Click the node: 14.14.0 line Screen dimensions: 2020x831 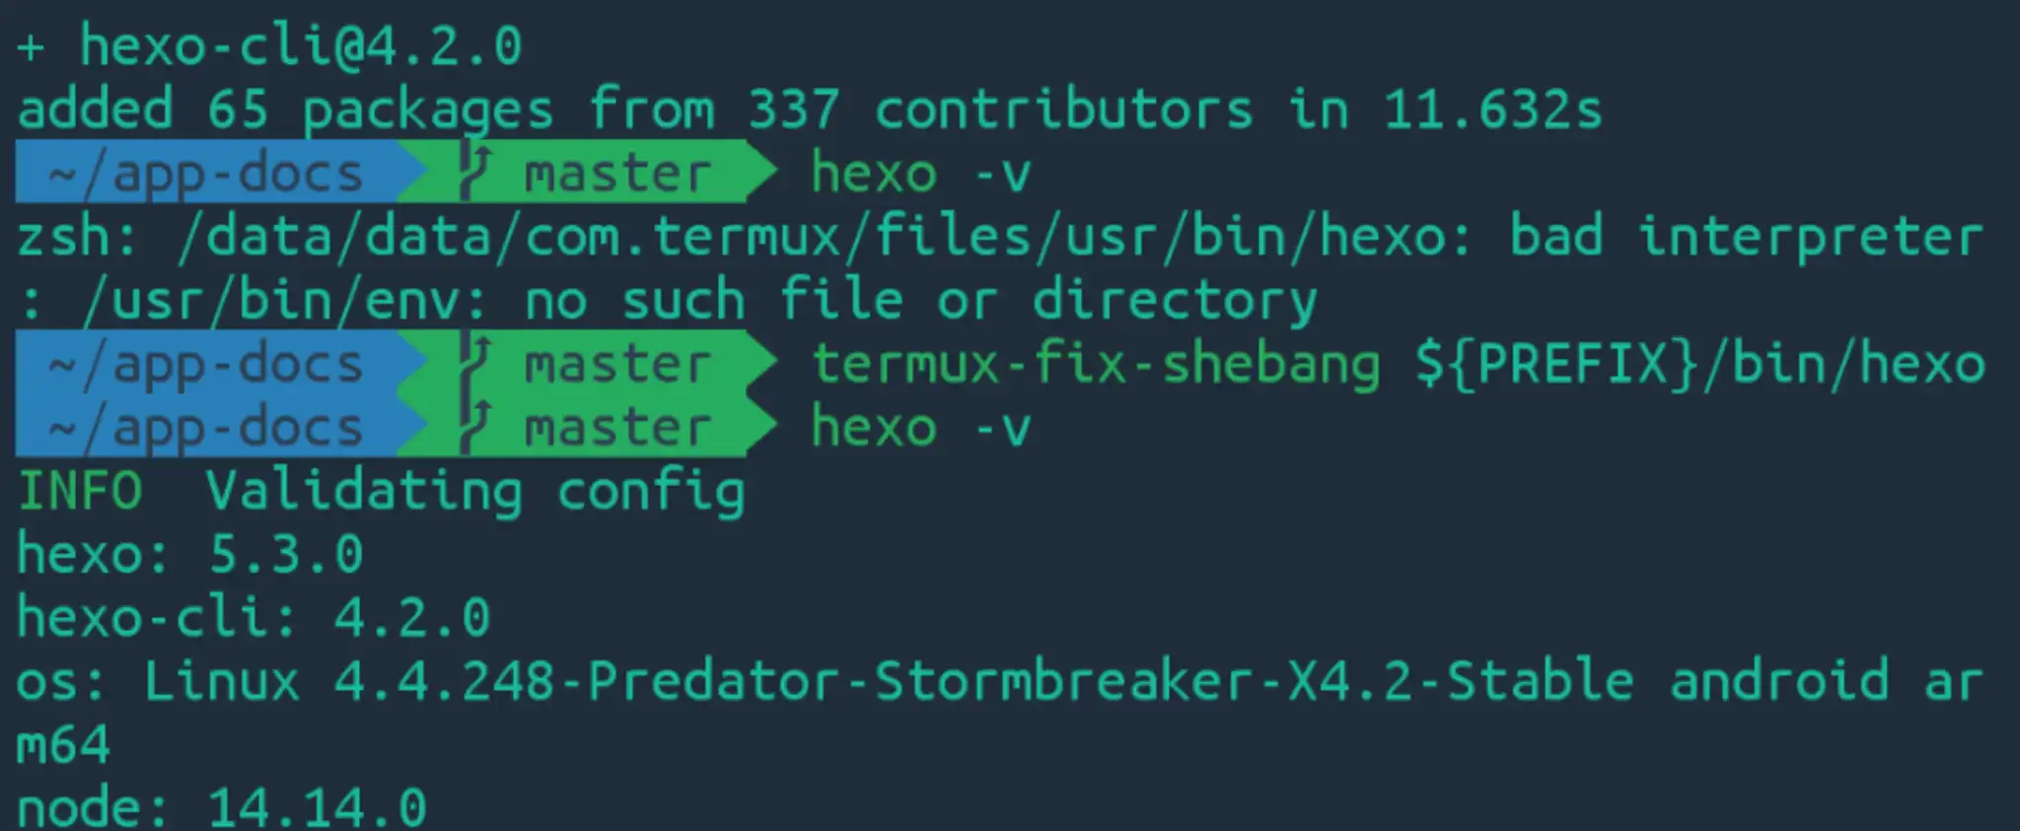(x=222, y=807)
